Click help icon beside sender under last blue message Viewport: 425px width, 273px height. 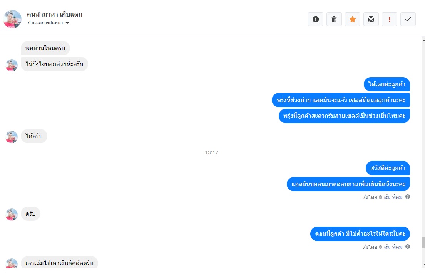[x=408, y=247]
